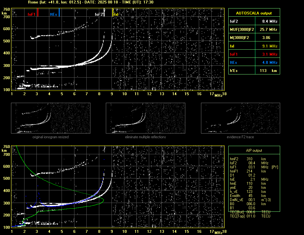Click the yellow fxI marker label
Screen dimensions: 304x235
tap(116, 14)
